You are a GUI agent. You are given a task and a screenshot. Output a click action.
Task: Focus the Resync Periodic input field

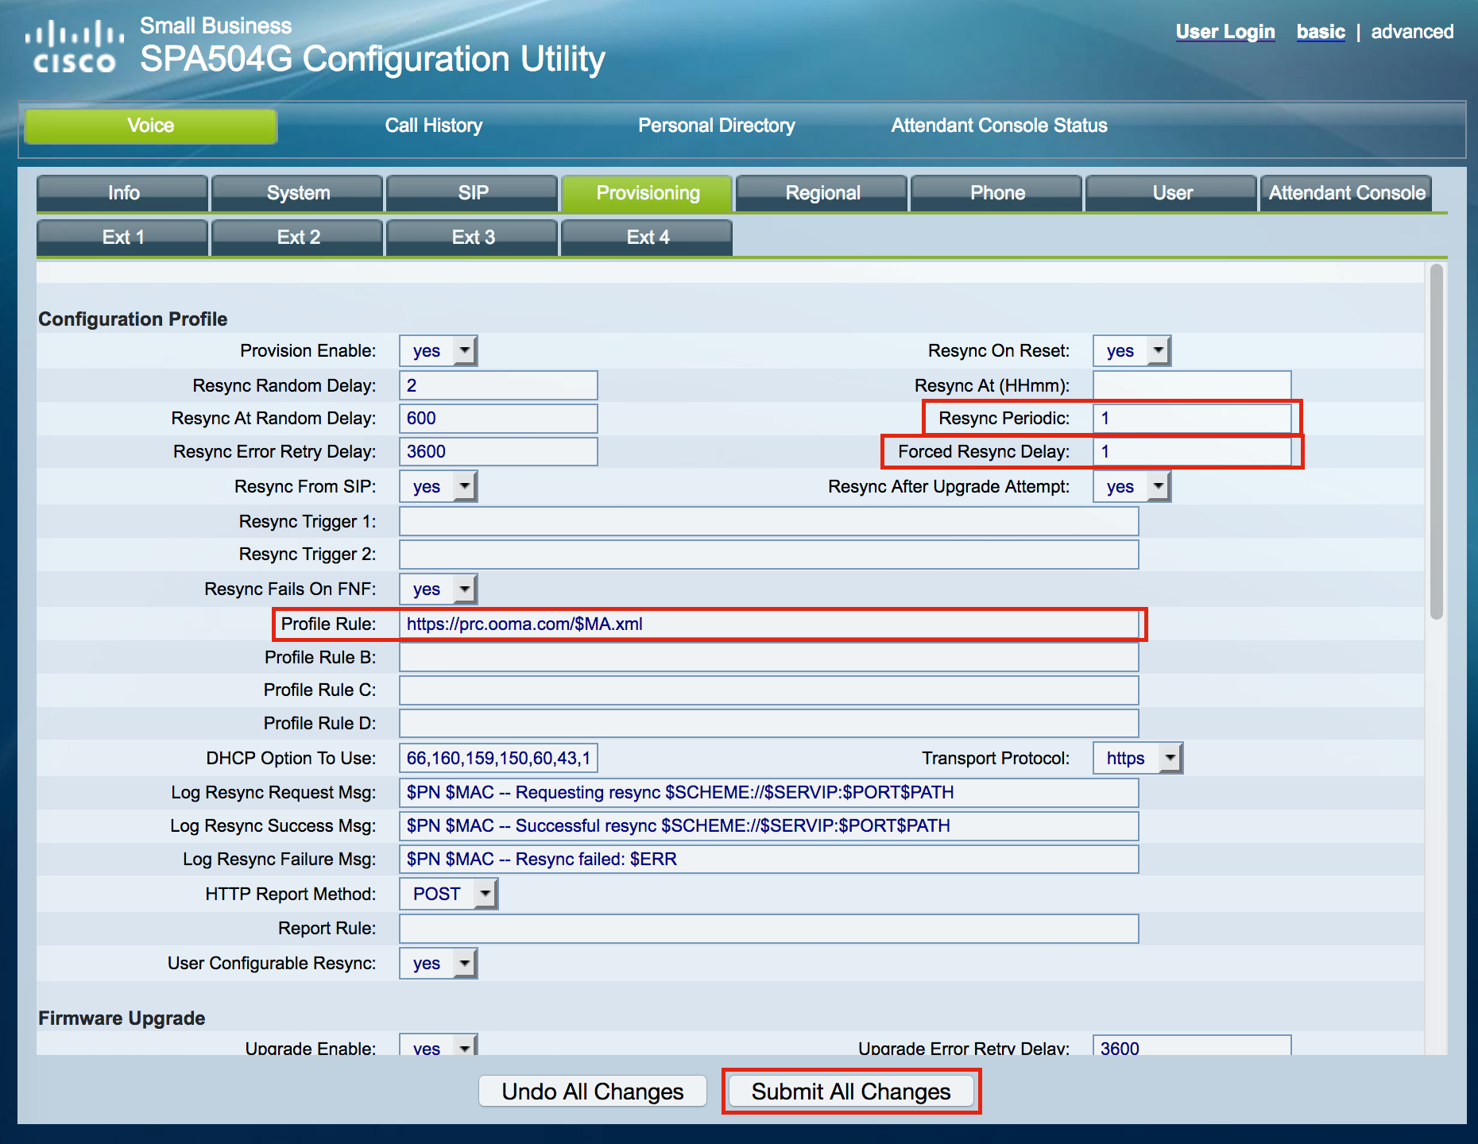click(1191, 419)
